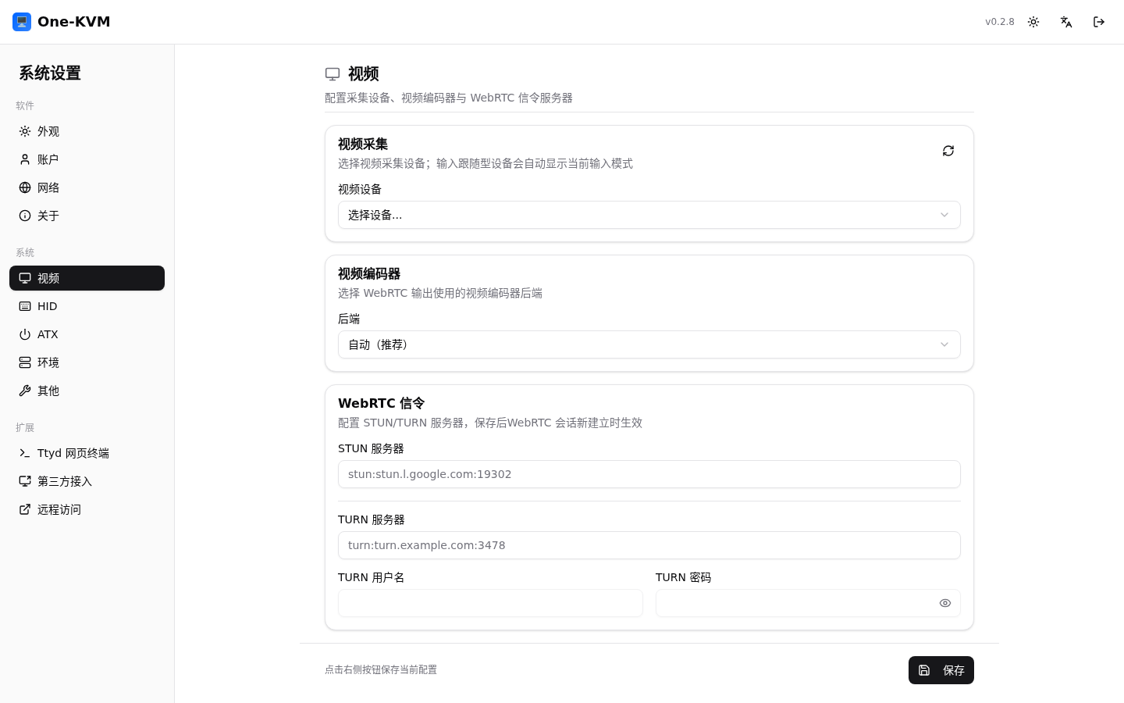Click the One-KVM logo icon
The height and width of the screenshot is (703, 1124).
22,22
